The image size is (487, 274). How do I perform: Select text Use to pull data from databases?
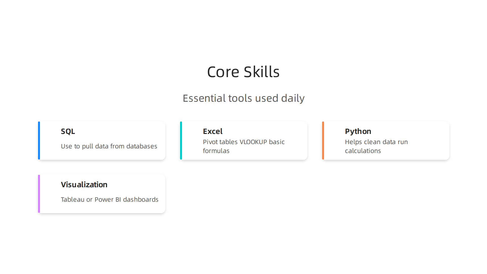coord(109,146)
